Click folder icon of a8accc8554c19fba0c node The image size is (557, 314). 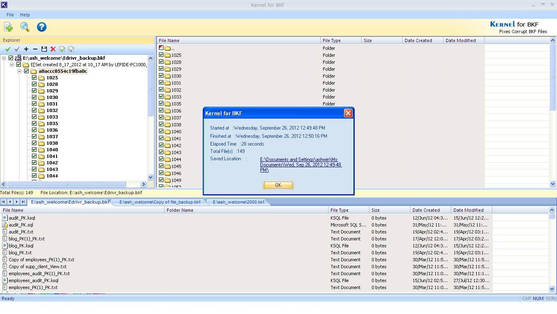pyautogui.click(x=34, y=71)
